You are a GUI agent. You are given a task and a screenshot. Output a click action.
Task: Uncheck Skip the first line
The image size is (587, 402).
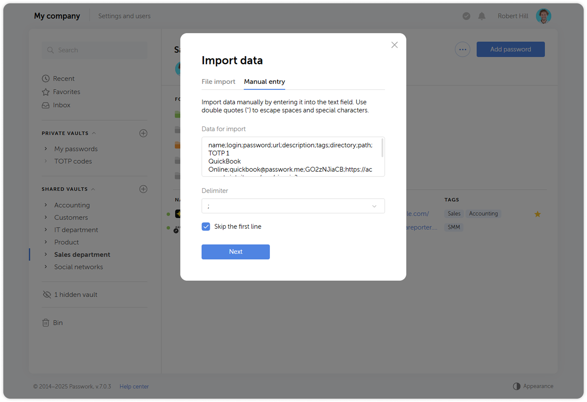206,226
